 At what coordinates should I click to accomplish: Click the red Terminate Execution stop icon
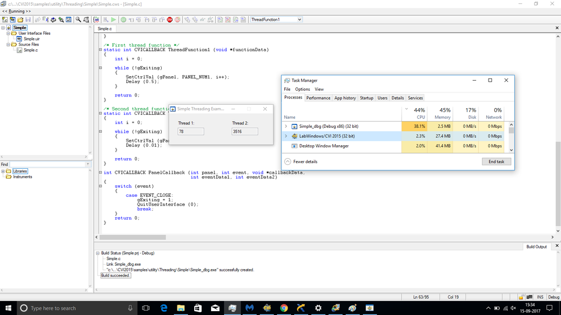click(x=170, y=20)
